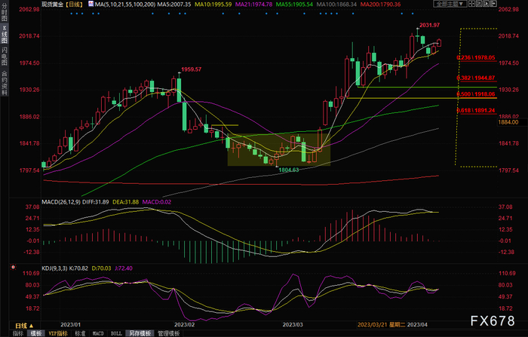Click the DIFF:31.89 value

tap(96, 202)
